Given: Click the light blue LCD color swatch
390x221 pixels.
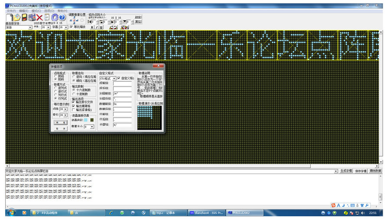Looking at the screenshot, I should click(x=86, y=120).
